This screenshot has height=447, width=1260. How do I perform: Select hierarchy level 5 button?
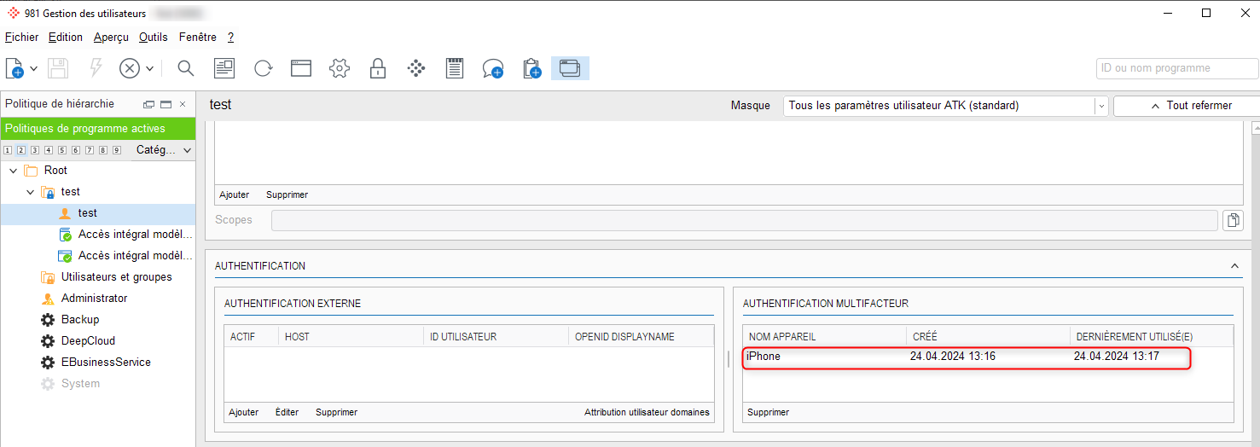point(62,150)
